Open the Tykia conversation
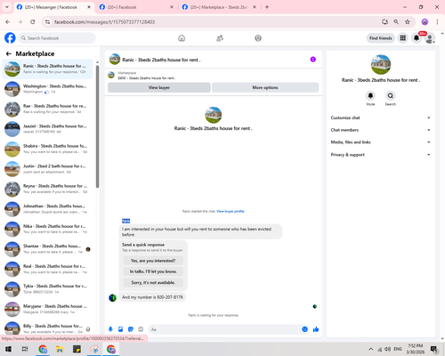The image size is (445, 356). tap(47, 289)
